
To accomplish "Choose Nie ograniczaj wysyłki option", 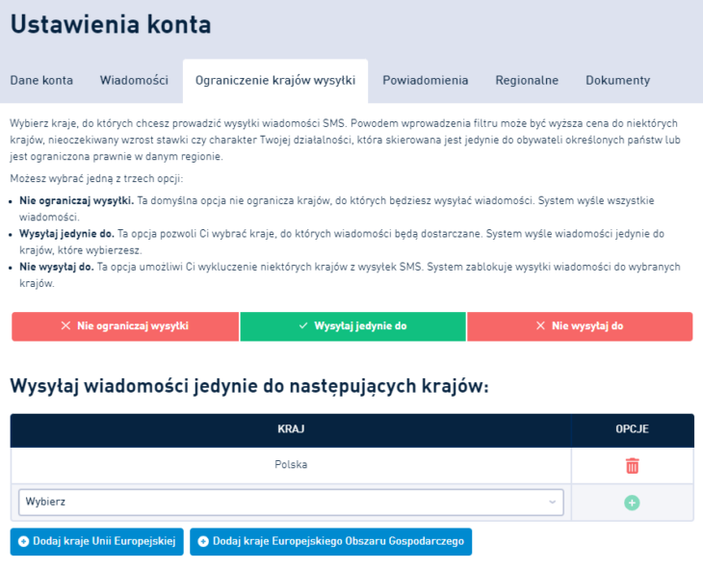I will pyautogui.click(x=125, y=326).
